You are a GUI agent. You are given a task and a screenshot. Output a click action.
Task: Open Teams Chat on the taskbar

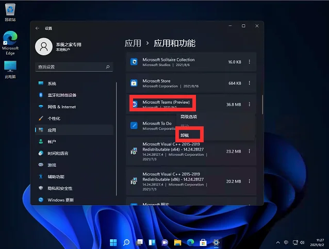click(x=164, y=242)
